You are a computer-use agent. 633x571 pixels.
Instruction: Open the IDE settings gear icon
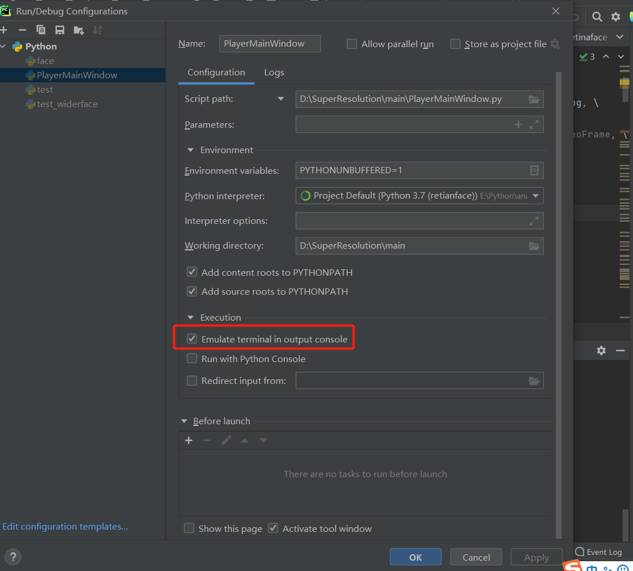click(x=615, y=17)
